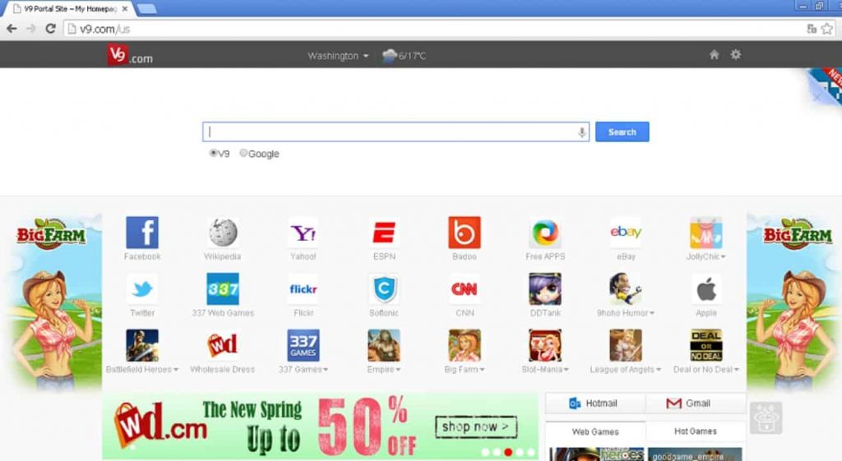Click the home icon in the dark header

pos(715,55)
